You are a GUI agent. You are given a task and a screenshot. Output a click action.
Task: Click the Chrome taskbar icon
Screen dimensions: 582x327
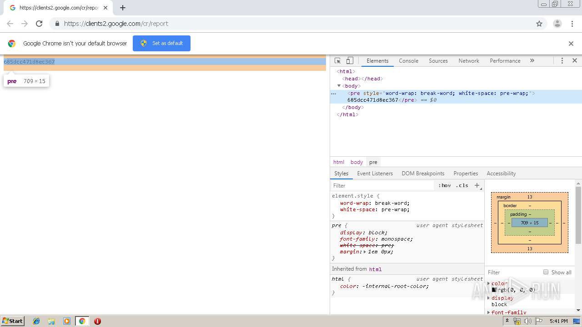pyautogui.click(x=82, y=321)
